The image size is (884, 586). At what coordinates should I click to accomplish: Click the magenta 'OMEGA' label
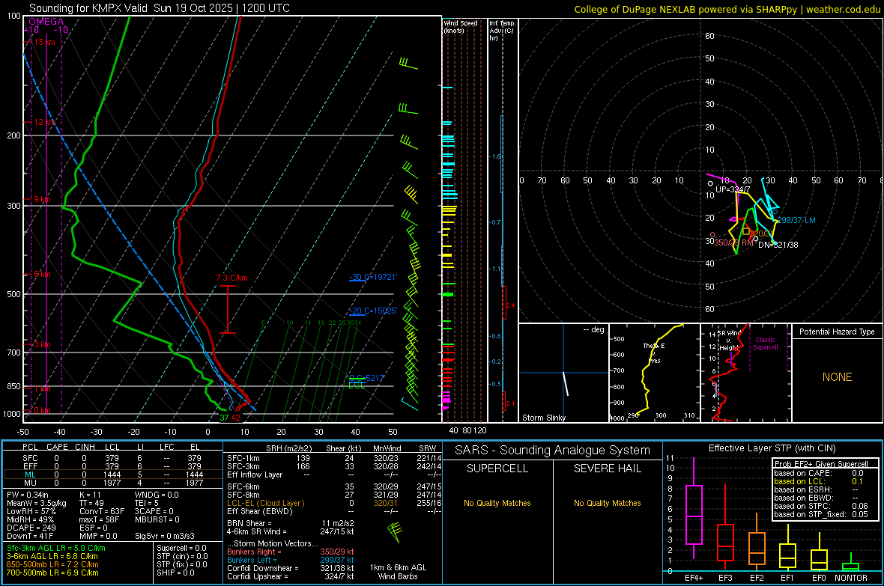[46, 22]
